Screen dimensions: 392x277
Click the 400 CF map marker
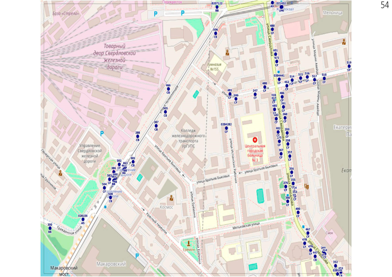(x=298, y=213)
